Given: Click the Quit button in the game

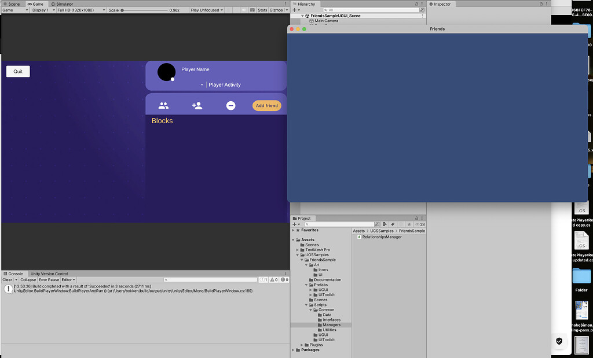Looking at the screenshot, I should [x=17, y=71].
